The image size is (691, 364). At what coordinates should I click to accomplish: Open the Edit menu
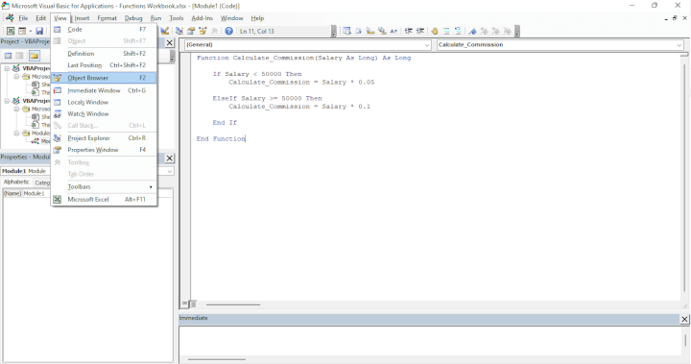tap(40, 18)
